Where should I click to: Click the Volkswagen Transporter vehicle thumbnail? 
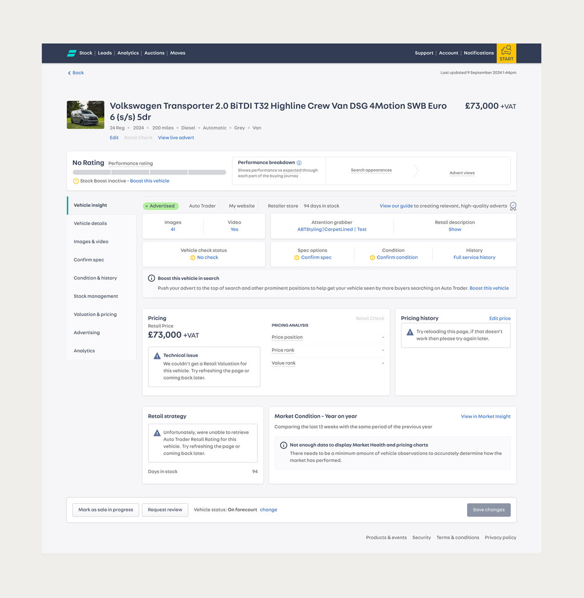(x=86, y=115)
